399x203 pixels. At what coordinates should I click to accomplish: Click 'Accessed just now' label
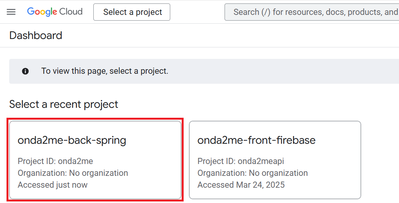53,185
